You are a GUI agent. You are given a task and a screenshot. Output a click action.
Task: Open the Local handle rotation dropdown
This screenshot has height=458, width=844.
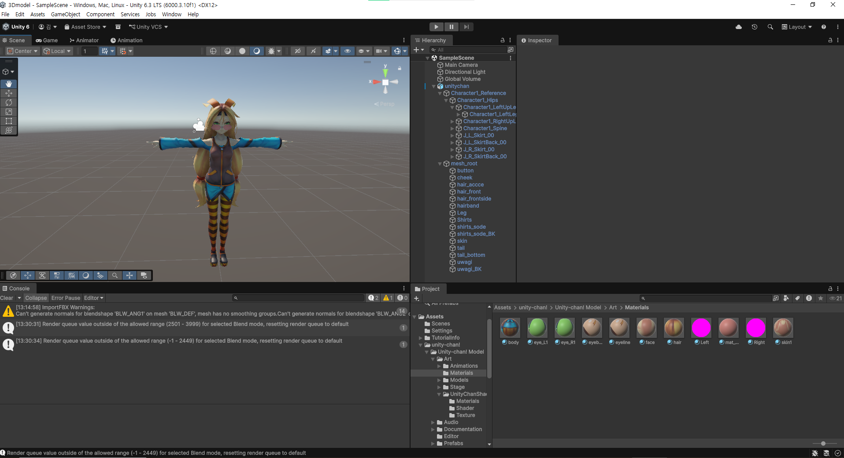coord(57,51)
